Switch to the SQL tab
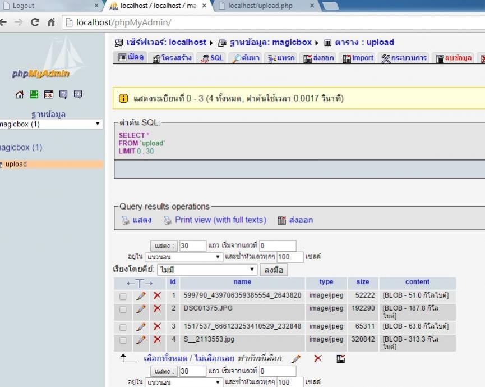This screenshot has width=485, height=387. 213,58
